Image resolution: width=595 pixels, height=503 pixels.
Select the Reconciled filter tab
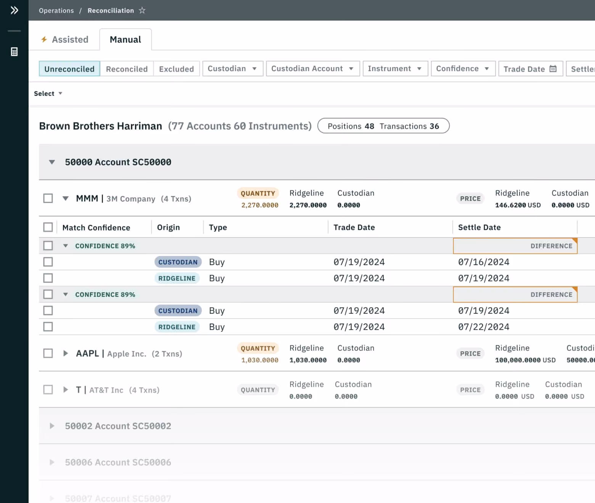[x=127, y=69]
